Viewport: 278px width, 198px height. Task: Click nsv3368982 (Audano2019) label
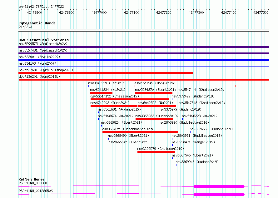157,116
